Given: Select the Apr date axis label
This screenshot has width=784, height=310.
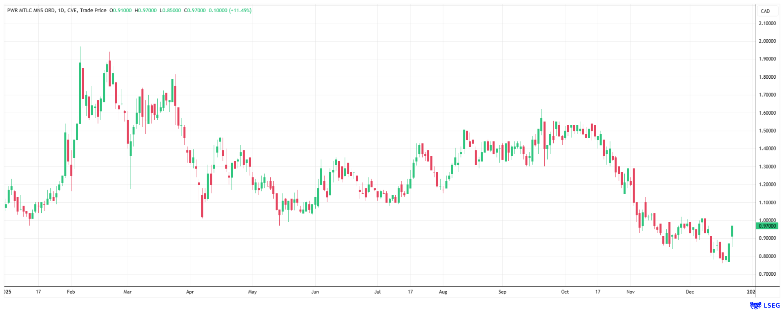Looking at the screenshot, I should [189, 292].
